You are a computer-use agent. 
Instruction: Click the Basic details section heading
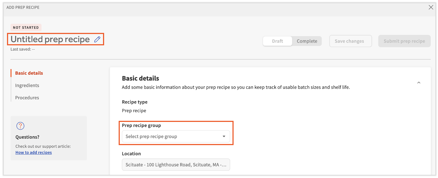(141, 78)
